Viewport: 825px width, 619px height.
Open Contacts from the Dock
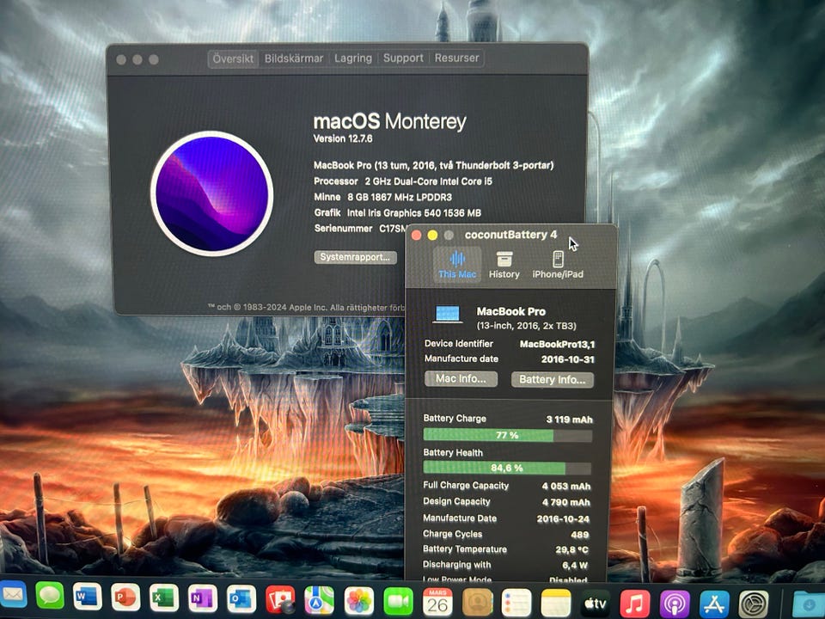click(477, 602)
